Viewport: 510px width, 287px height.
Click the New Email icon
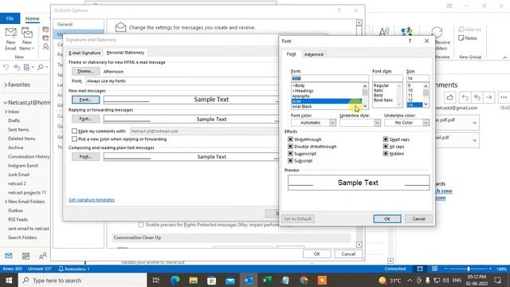pyautogui.click(x=10, y=39)
